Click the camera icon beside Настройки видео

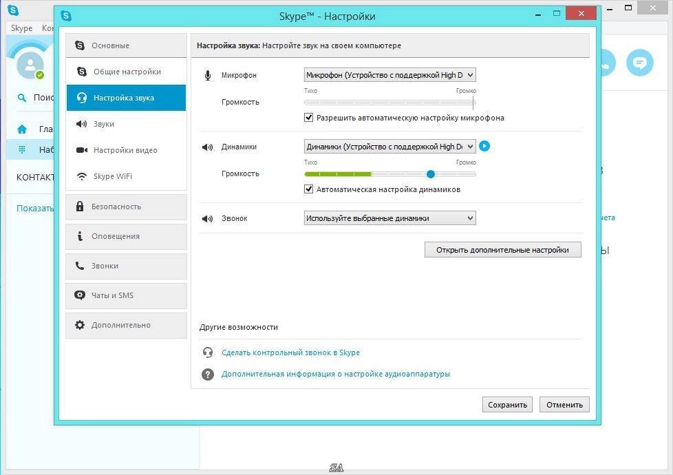coord(82,150)
